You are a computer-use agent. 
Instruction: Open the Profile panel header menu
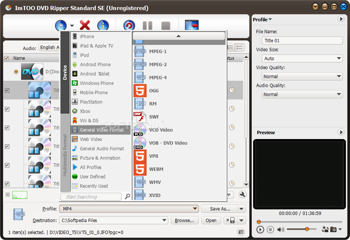[x=262, y=20]
